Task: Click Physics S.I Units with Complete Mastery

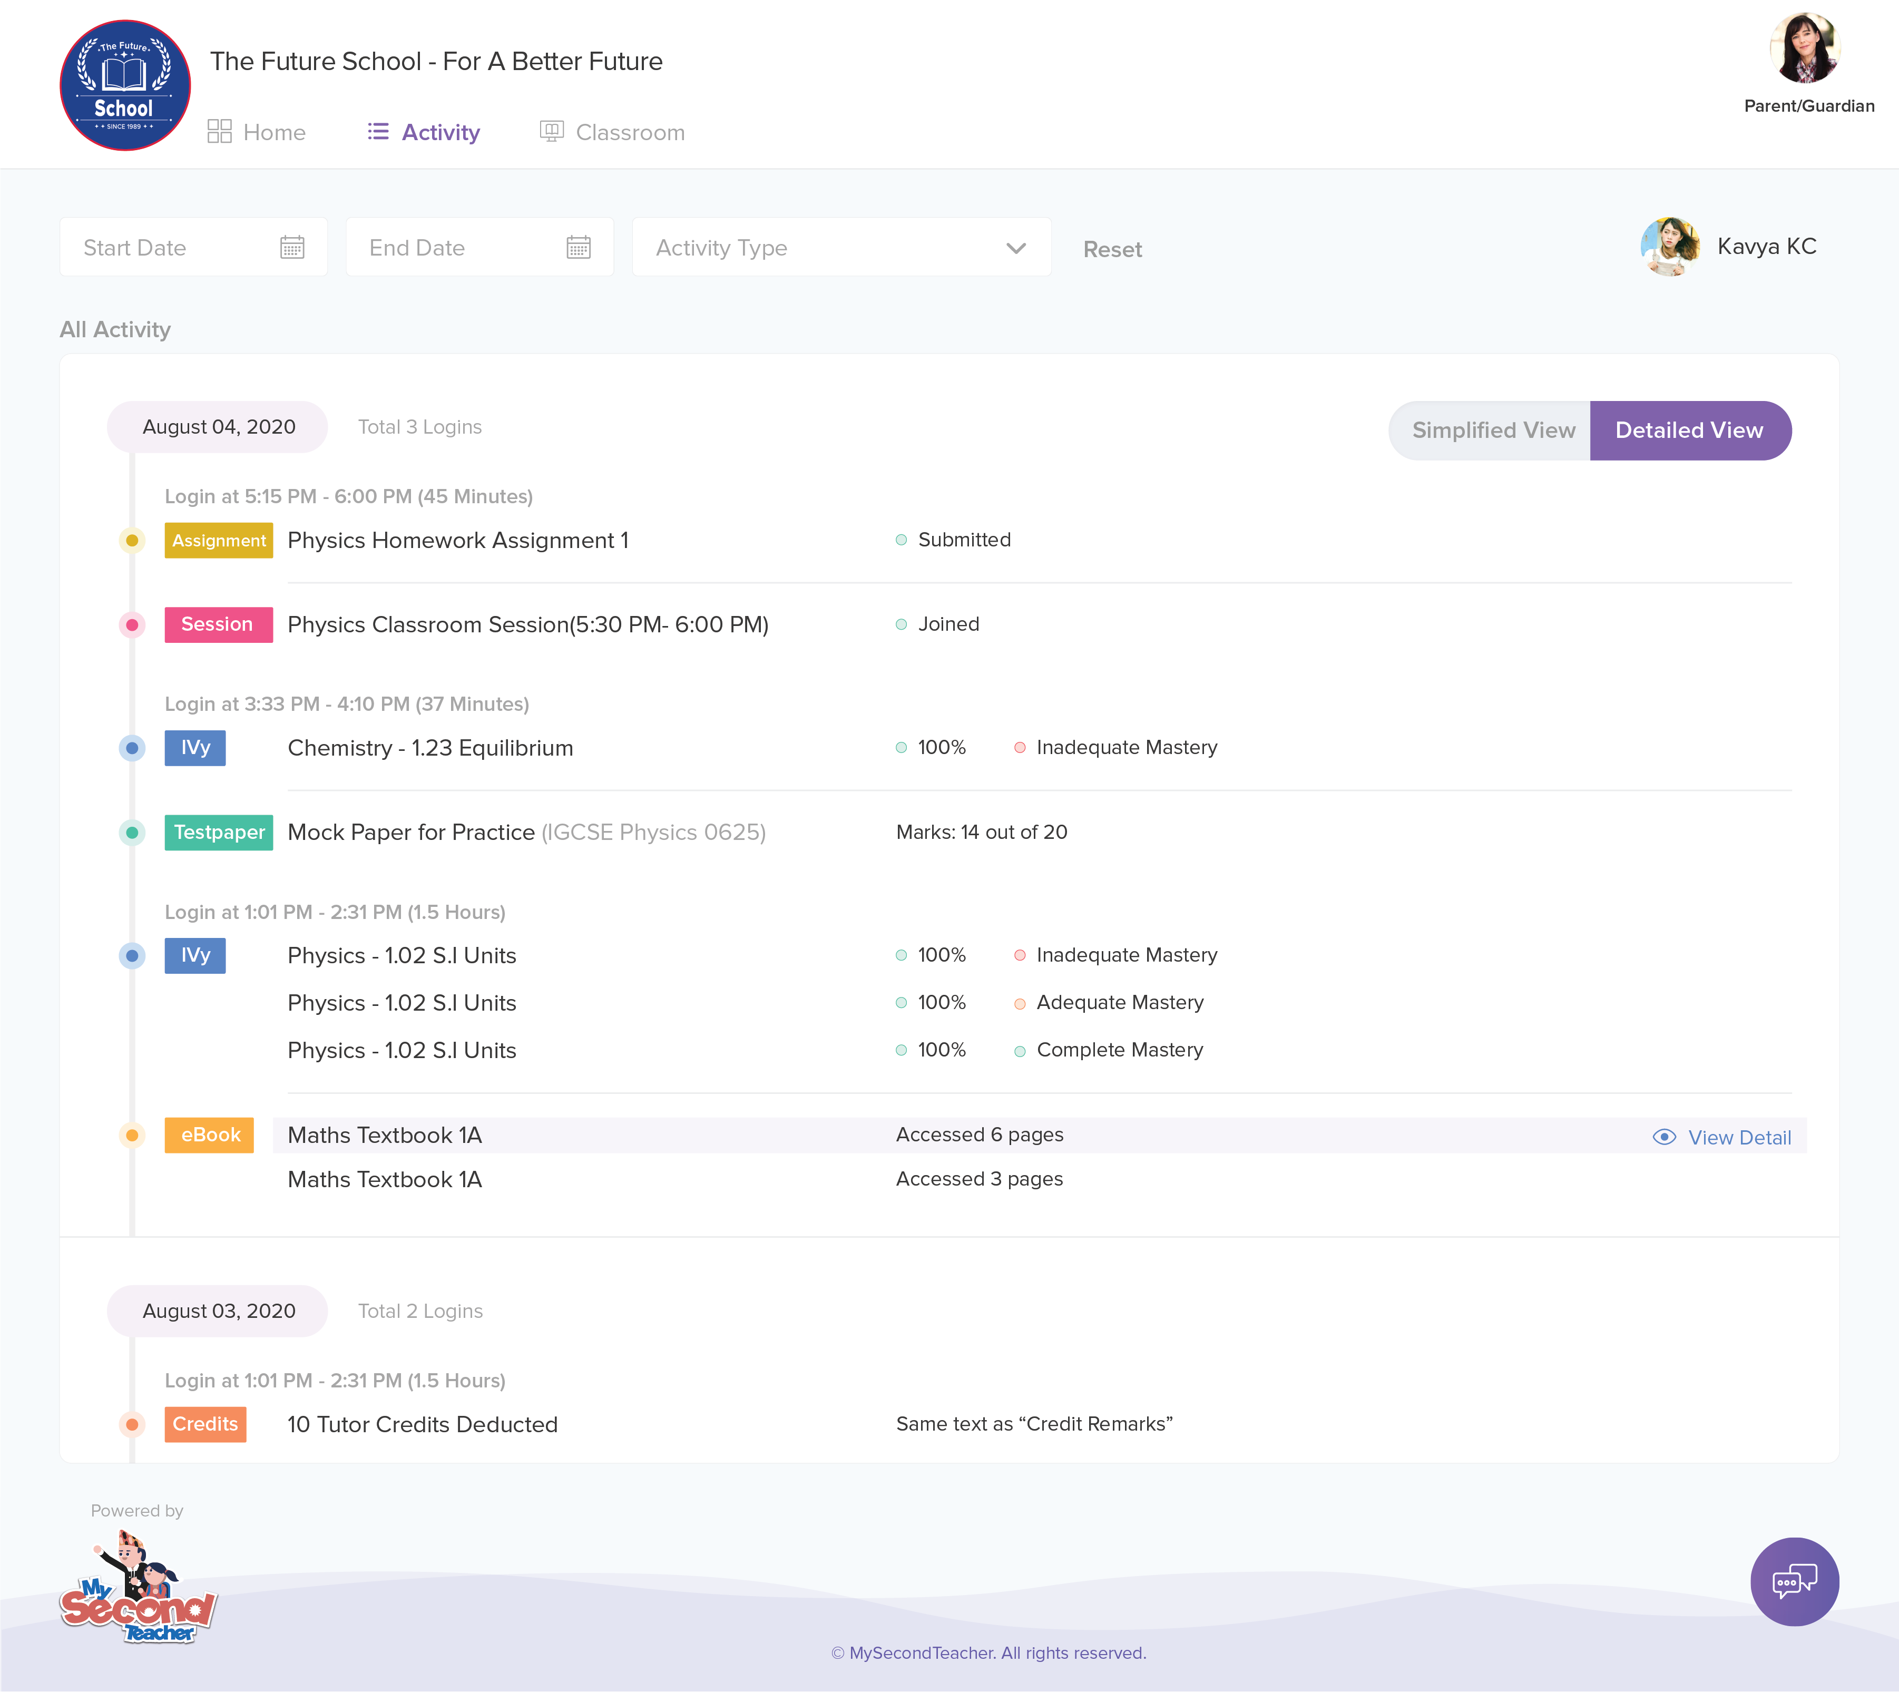Action: coord(402,1051)
